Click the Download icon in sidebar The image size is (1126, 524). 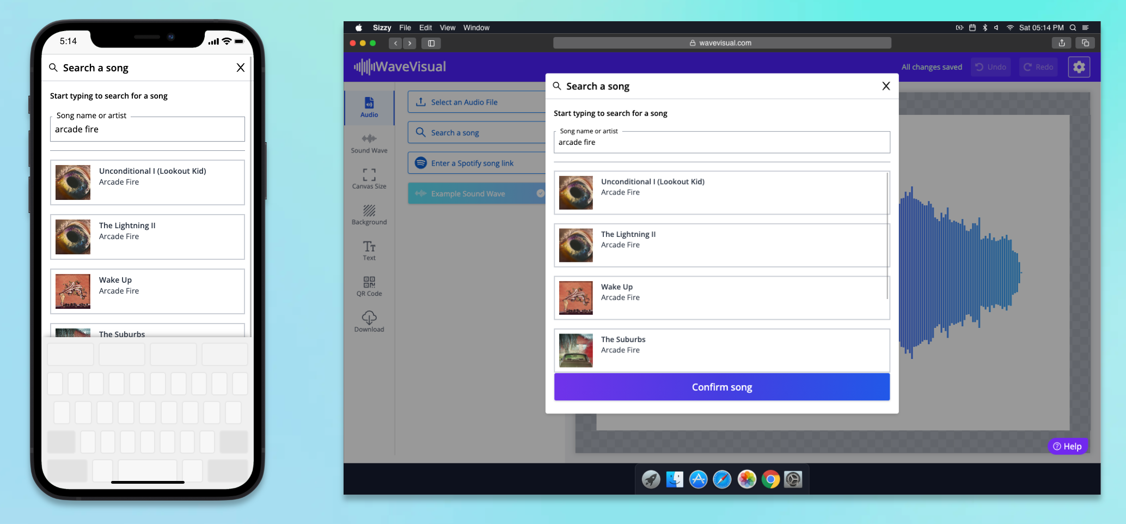tap(369, 321)
